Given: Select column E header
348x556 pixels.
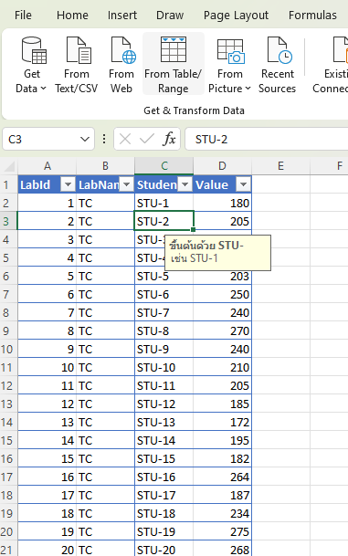Looking at the screenshot, I should (280, 165).
